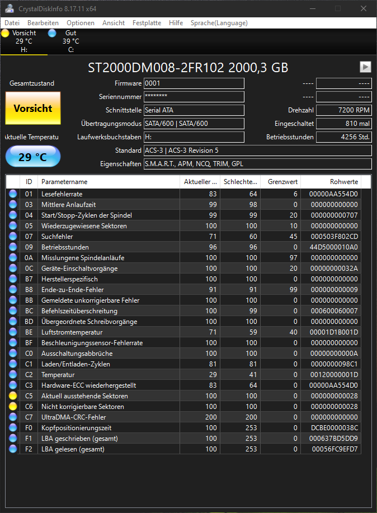377x513 pixels.
Task: Select raw value DCBE0000038C of Kopfpositionierungszeit
Action: coord(334,427)
